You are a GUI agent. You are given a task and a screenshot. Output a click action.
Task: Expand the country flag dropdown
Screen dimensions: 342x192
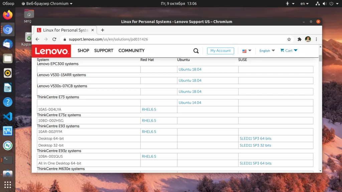pos(247,51)
